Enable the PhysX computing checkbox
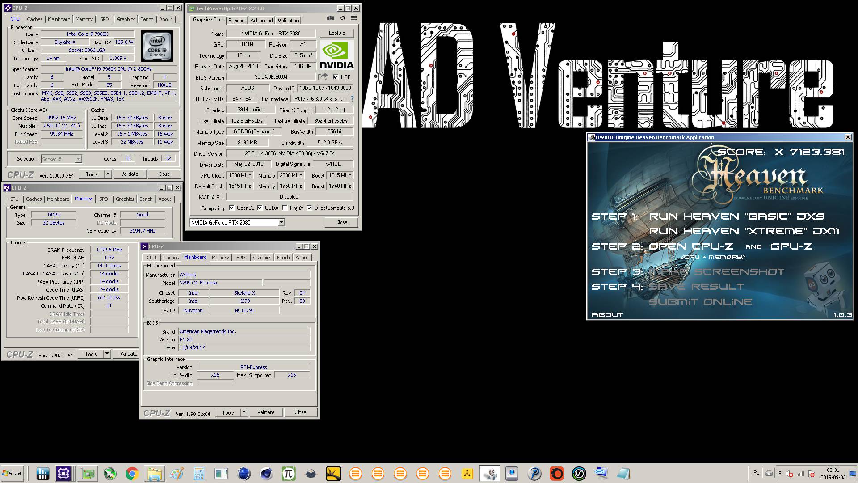 [285, 208]
